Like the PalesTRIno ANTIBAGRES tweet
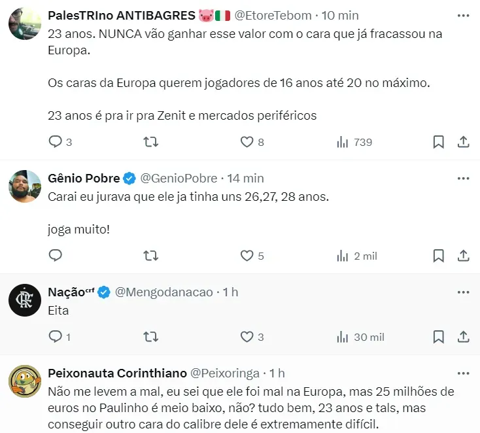This screenshot has width=480, height=433. (247, 142)
